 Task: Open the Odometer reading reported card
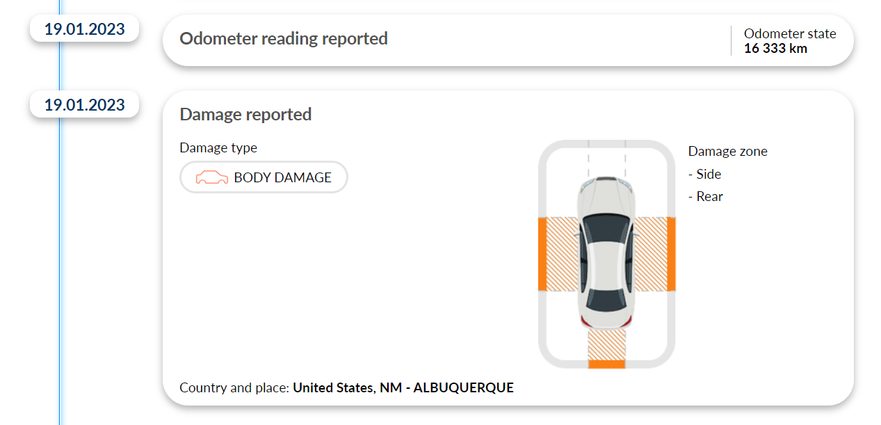(508, 40)
